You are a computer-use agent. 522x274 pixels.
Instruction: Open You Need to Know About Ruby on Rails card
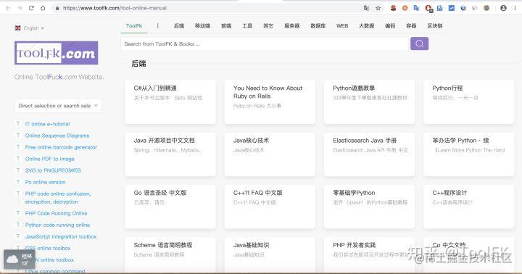pos(270,102)
